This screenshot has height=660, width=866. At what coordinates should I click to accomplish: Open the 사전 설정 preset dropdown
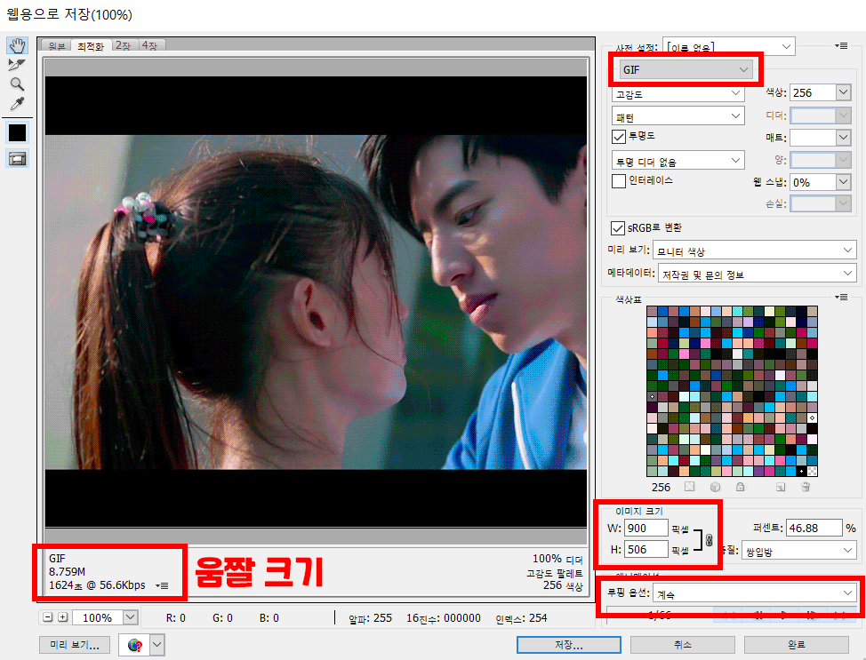[x=728, y=46]
